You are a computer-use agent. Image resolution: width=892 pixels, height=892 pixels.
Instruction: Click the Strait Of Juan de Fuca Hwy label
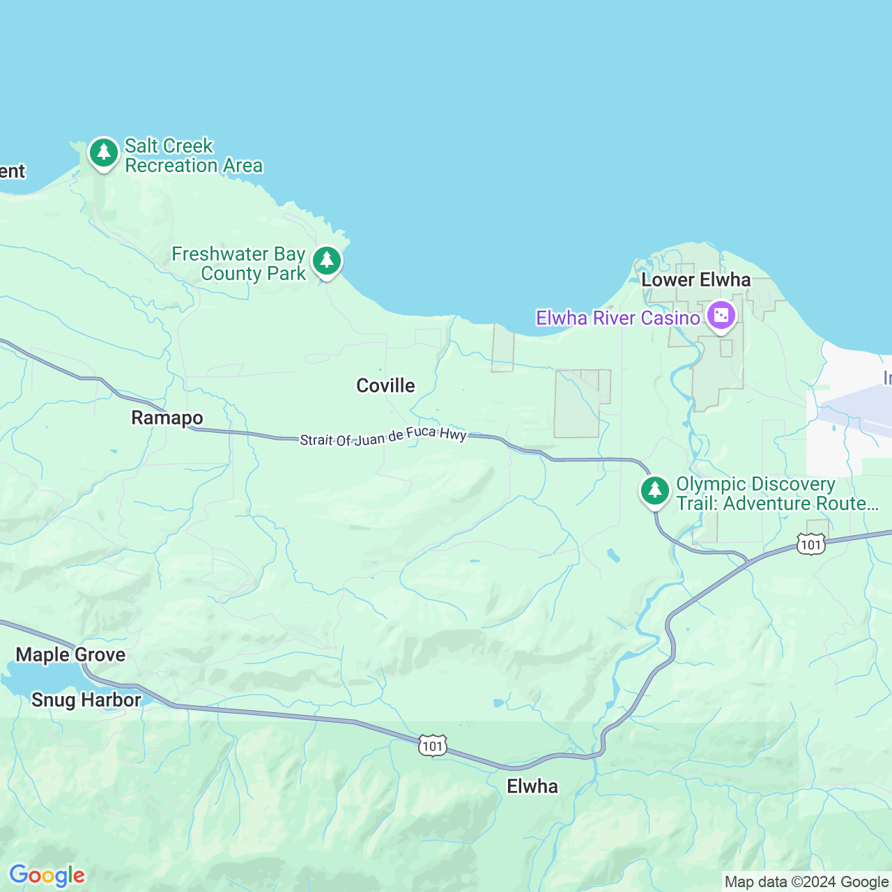click(x=383, y=436)
